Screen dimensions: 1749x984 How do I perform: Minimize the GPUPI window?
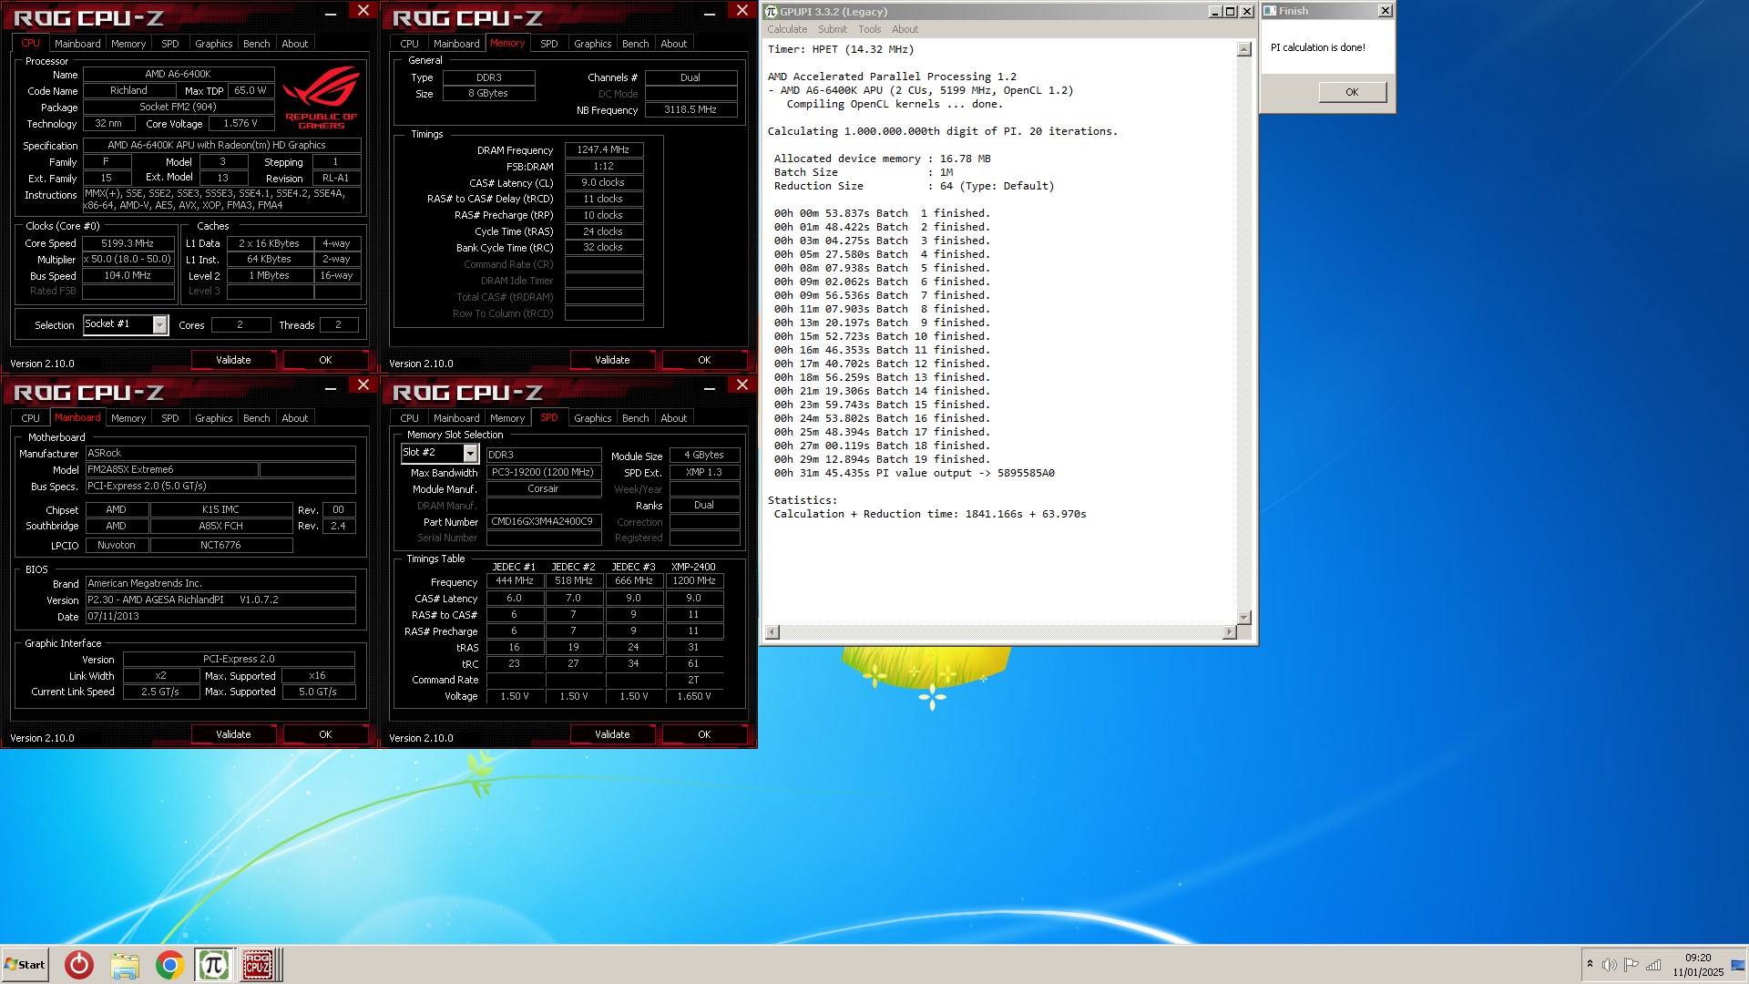coord(1215,12)
